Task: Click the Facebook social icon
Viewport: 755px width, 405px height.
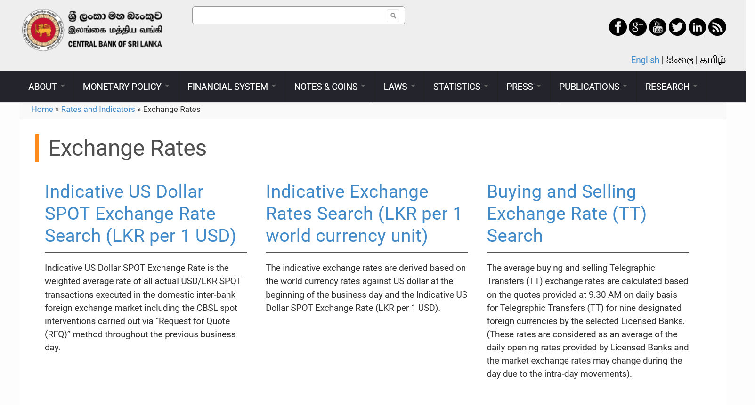Action: (617, 27)
